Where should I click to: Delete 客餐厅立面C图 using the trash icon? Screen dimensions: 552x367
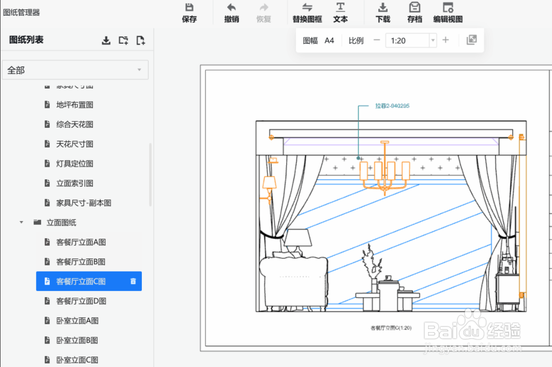(x=133, y=281)
